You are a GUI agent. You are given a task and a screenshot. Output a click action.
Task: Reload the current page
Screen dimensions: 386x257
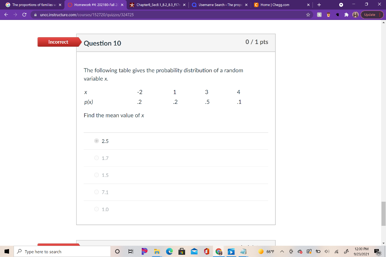tap(25, 15)
